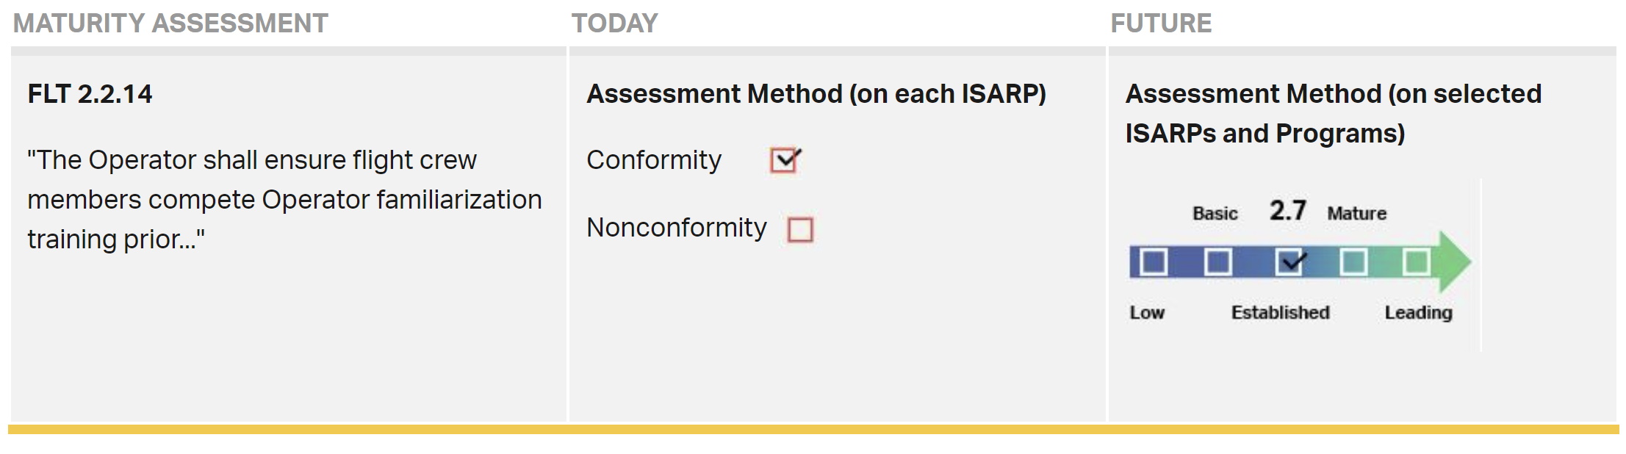This screenshot has height=454, width=1626.
Task: Click the Established scale label
Action: pyautogui.click(x=1281, y=313)
